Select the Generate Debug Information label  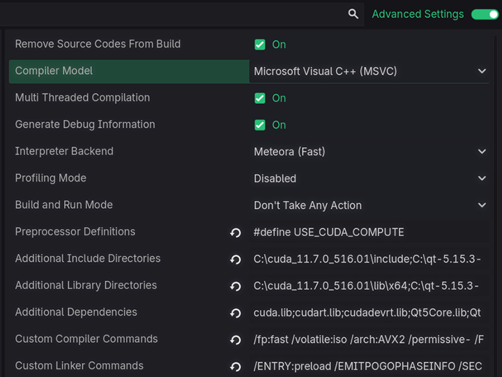click(85, 124)
